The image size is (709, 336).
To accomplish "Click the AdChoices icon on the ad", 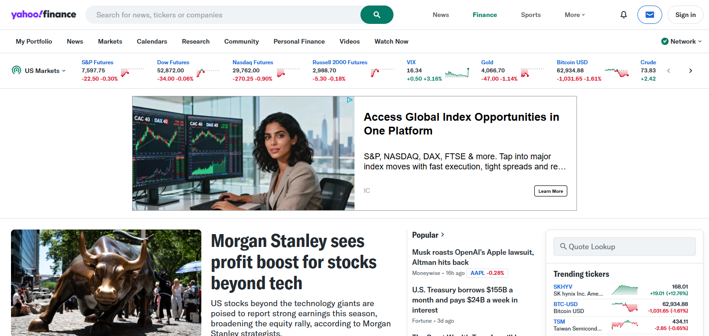I will [349, 100].
